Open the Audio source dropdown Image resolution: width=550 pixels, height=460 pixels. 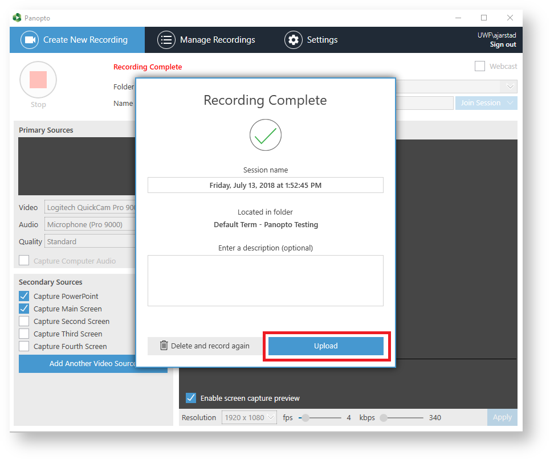pos(90,224)
